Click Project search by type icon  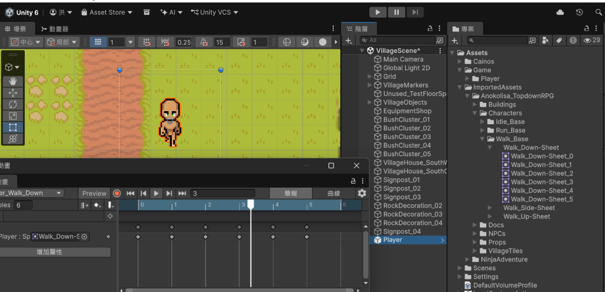click(x=545, y=40)
